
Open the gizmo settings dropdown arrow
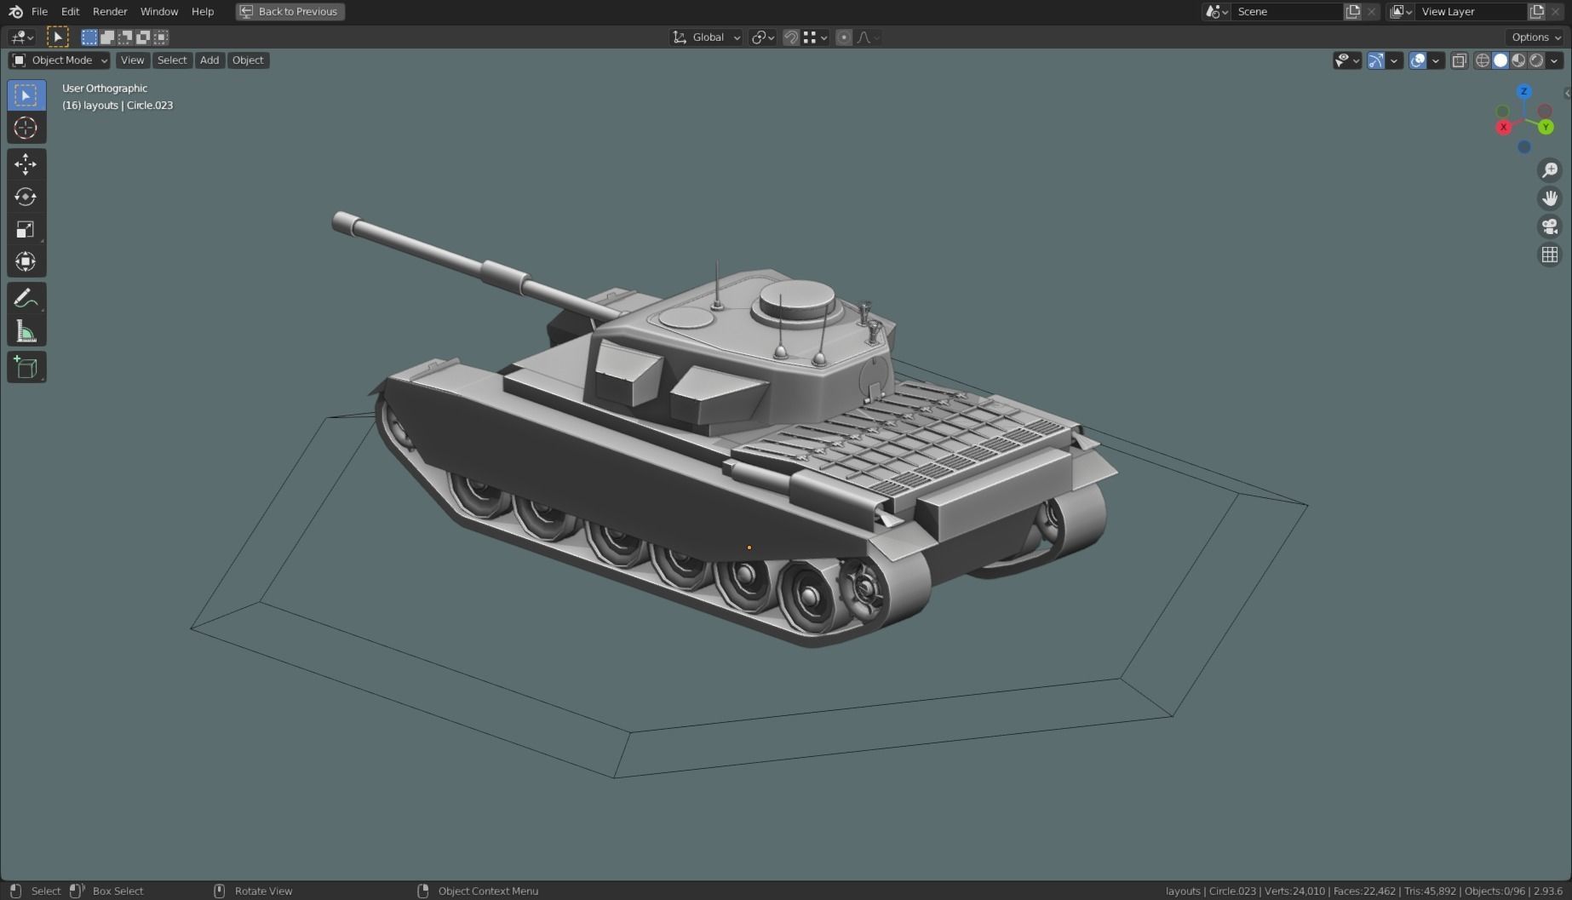pos(1394,60)
